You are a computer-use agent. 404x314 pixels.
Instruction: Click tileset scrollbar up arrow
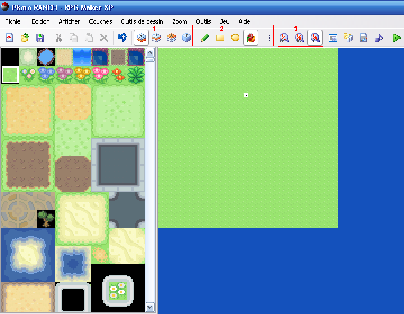[150, 53]
